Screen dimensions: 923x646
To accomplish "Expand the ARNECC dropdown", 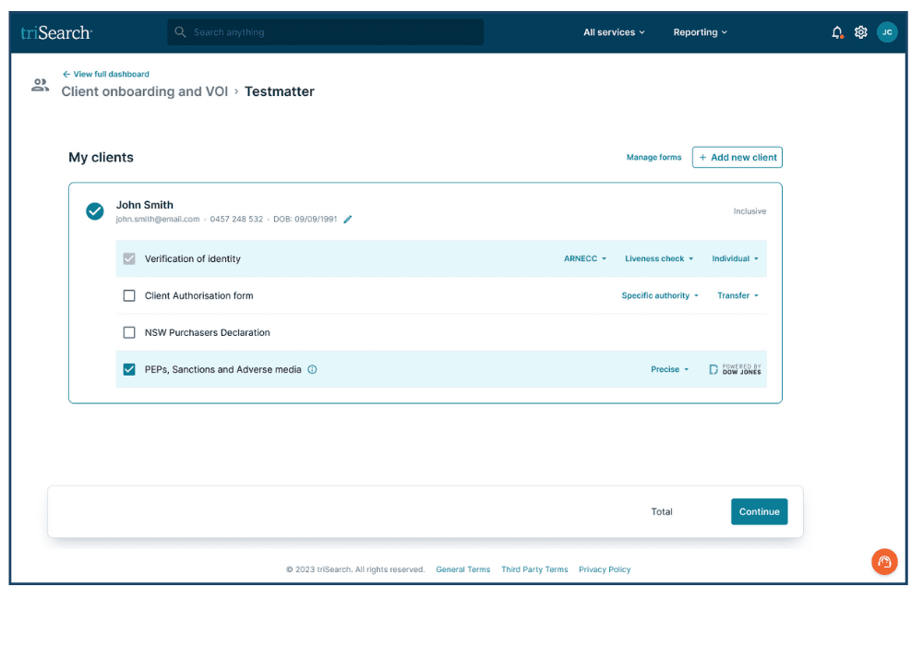I will coord(585,258).
